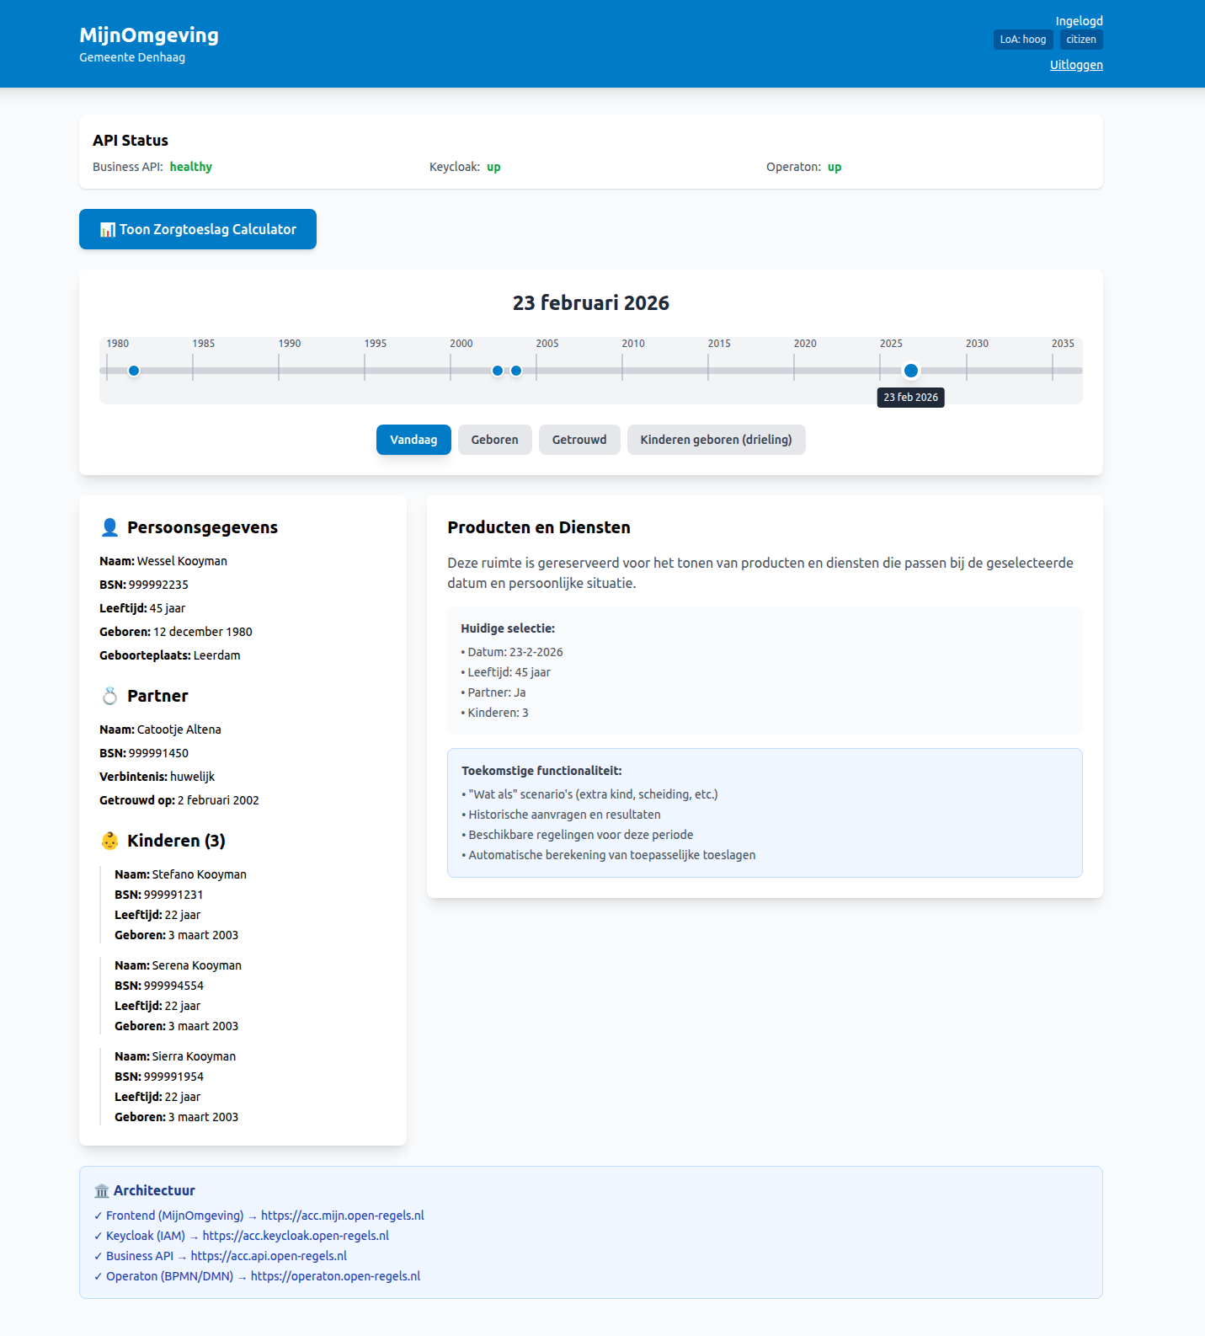Click partner name Catootje Altena
This screenshot has width=1205, height=1336.
click(x=179, y=729)
